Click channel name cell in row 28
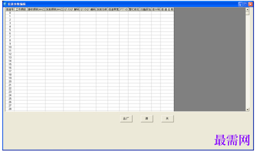This screenshot has width=257, height=152. [x=167, y=109]
